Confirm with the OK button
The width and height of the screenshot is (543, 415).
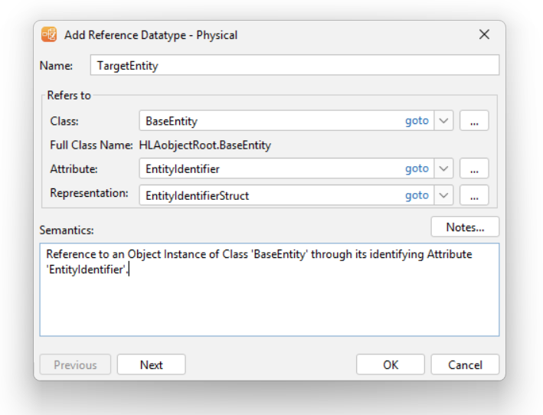pos(391,364)
